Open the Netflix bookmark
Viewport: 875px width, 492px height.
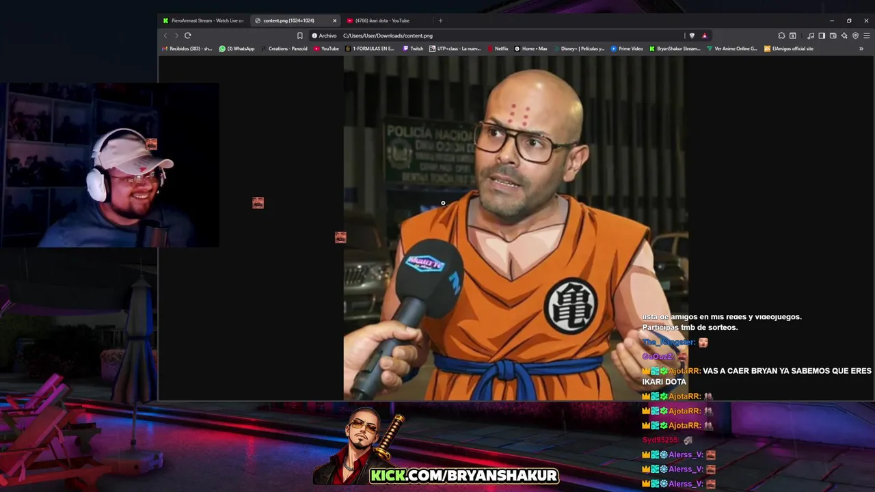coord(498,49)
